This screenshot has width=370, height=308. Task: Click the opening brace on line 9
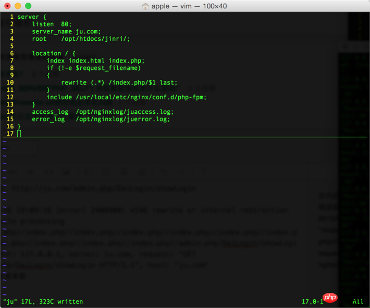tap(48, 75)
